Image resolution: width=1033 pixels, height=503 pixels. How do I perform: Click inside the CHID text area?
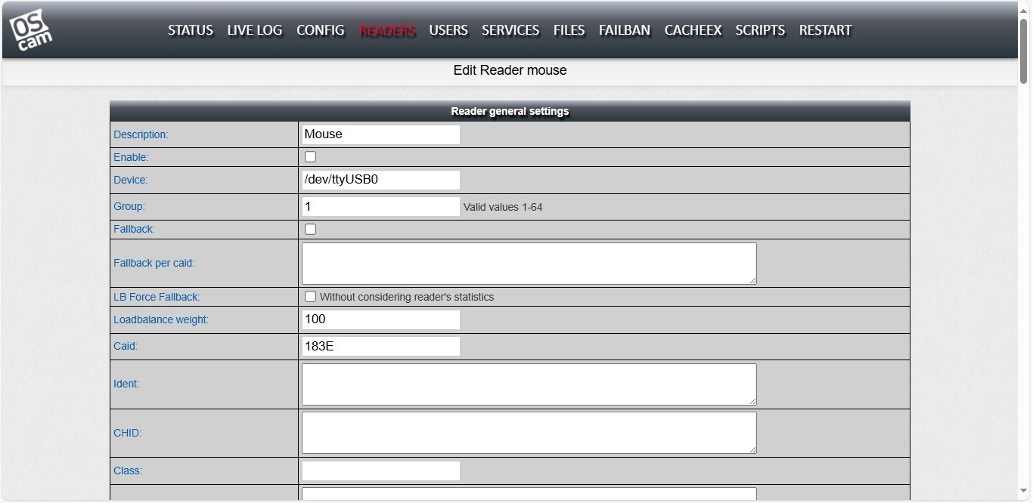coord(529,433)
